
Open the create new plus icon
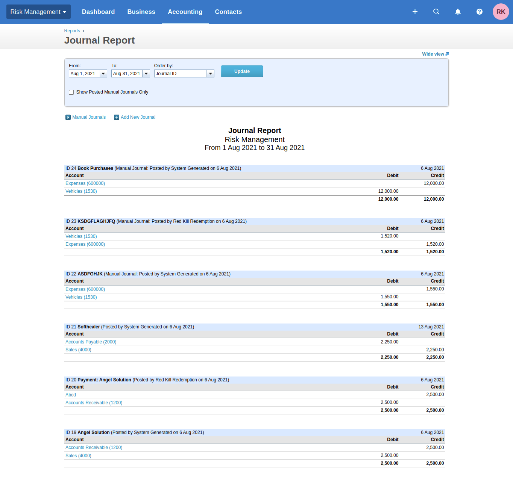415,12
